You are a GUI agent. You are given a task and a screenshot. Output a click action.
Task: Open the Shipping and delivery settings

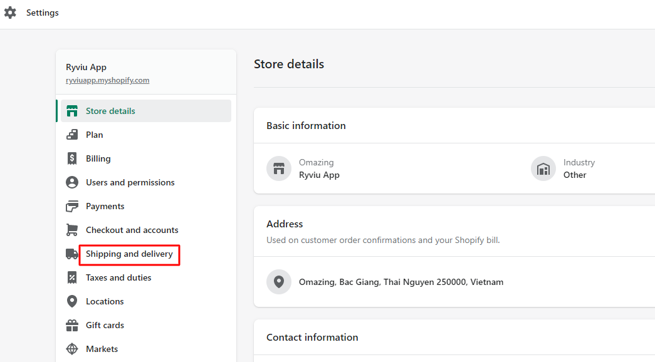(x=129, y=254)
